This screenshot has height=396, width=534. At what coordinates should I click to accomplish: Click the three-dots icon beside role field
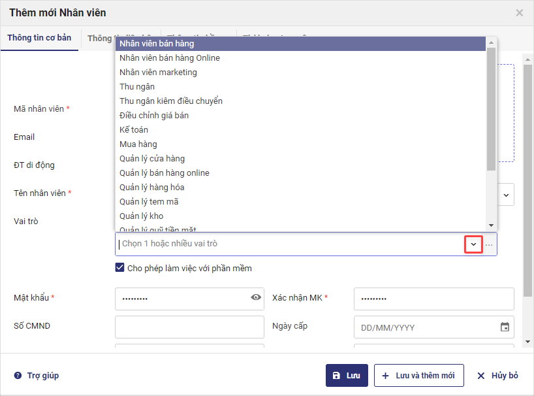pos(489,244)
